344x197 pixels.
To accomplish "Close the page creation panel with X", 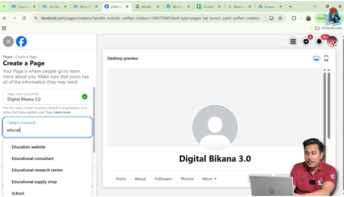I will [x=8, y=42].
